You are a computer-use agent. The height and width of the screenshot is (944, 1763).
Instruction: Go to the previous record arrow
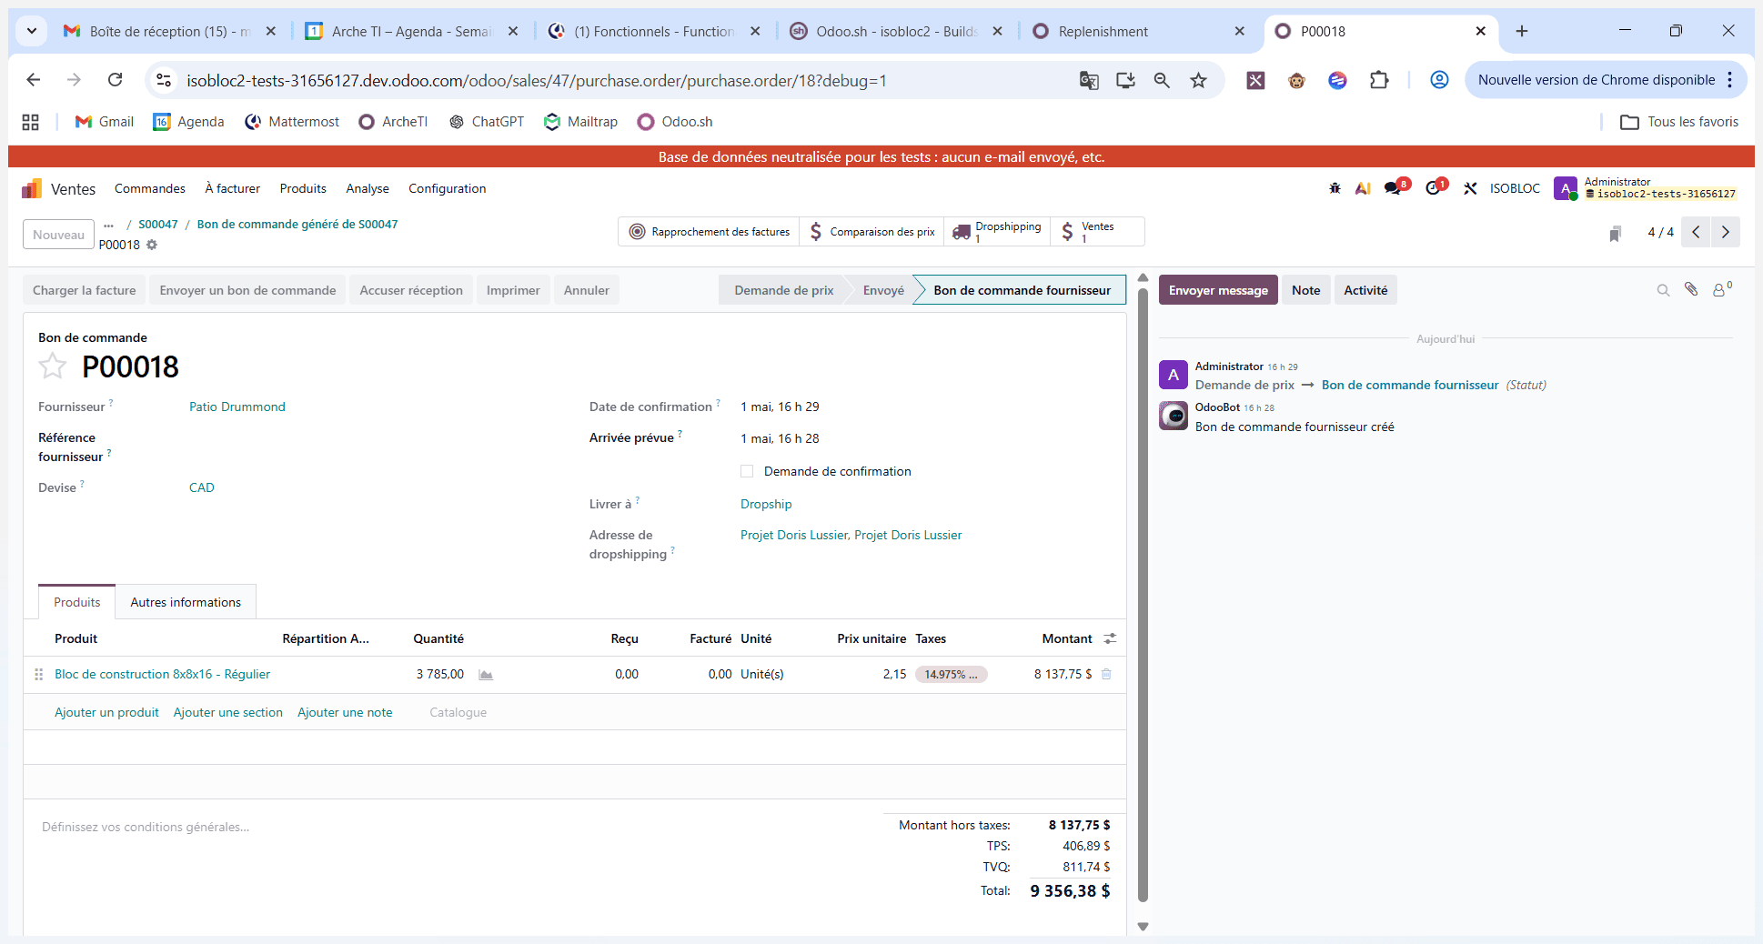point(1696,232)
